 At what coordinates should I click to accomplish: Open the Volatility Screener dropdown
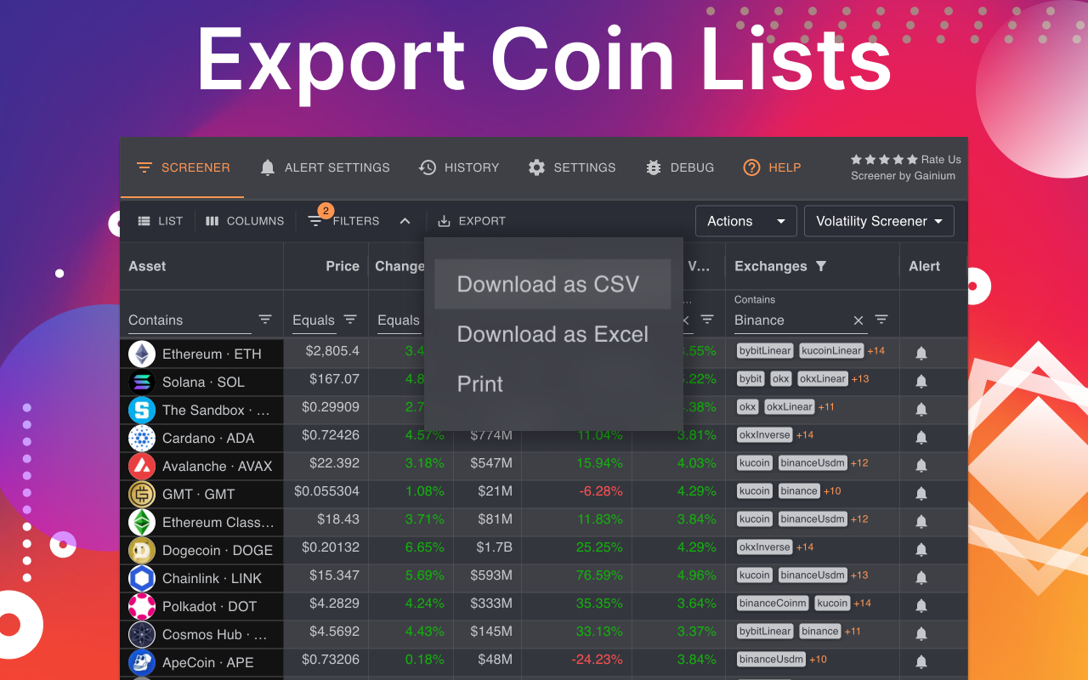click(x=879, y=221)
